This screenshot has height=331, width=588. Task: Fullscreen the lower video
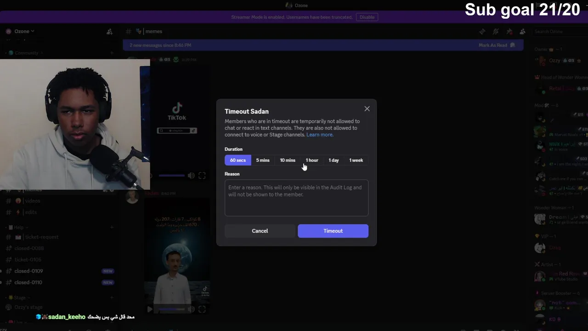(x=202, y=309)
